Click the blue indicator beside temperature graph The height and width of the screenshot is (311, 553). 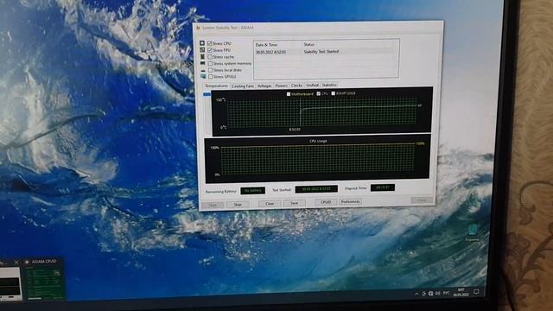pos(207,94)
